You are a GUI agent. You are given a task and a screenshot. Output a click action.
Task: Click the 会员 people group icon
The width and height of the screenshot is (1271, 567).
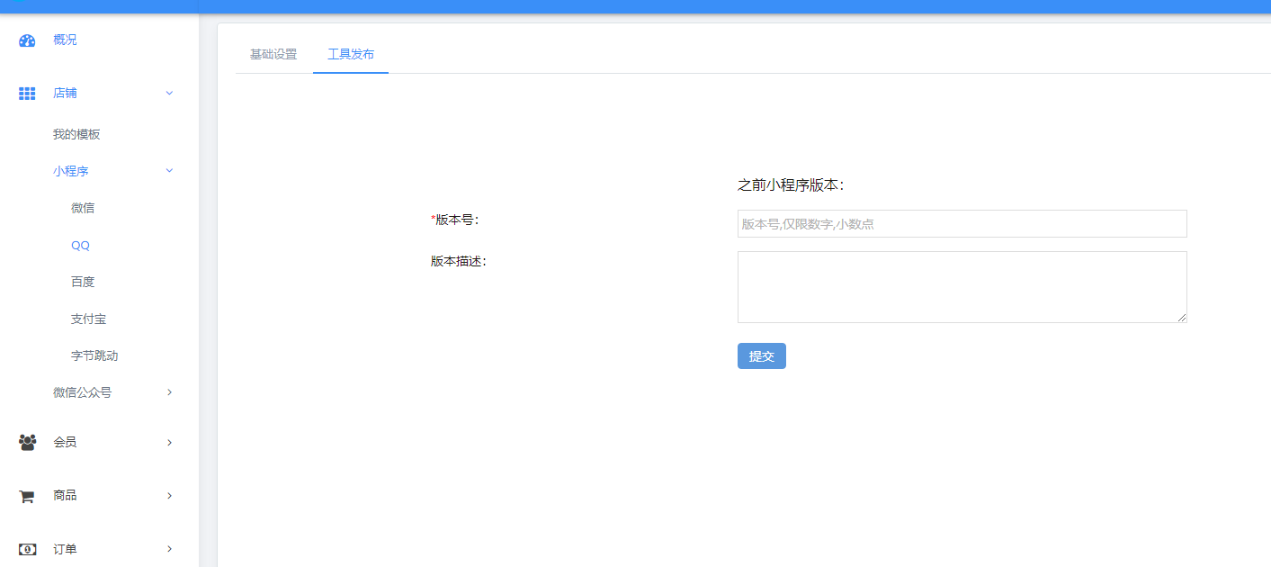pyautogui.click(x=27, y=442)
